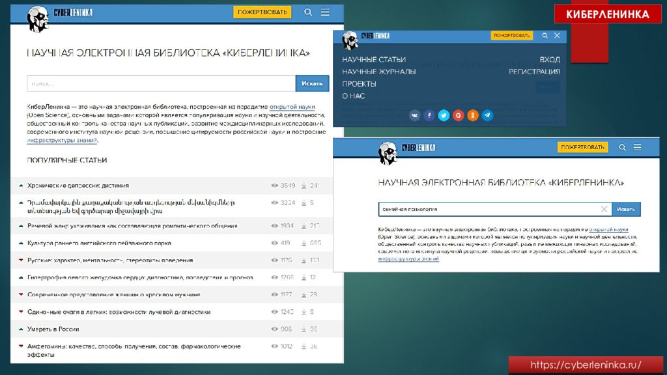Open the Telegram social icon
The height and width of the screenshot is (375, 667).
point(487,115)
